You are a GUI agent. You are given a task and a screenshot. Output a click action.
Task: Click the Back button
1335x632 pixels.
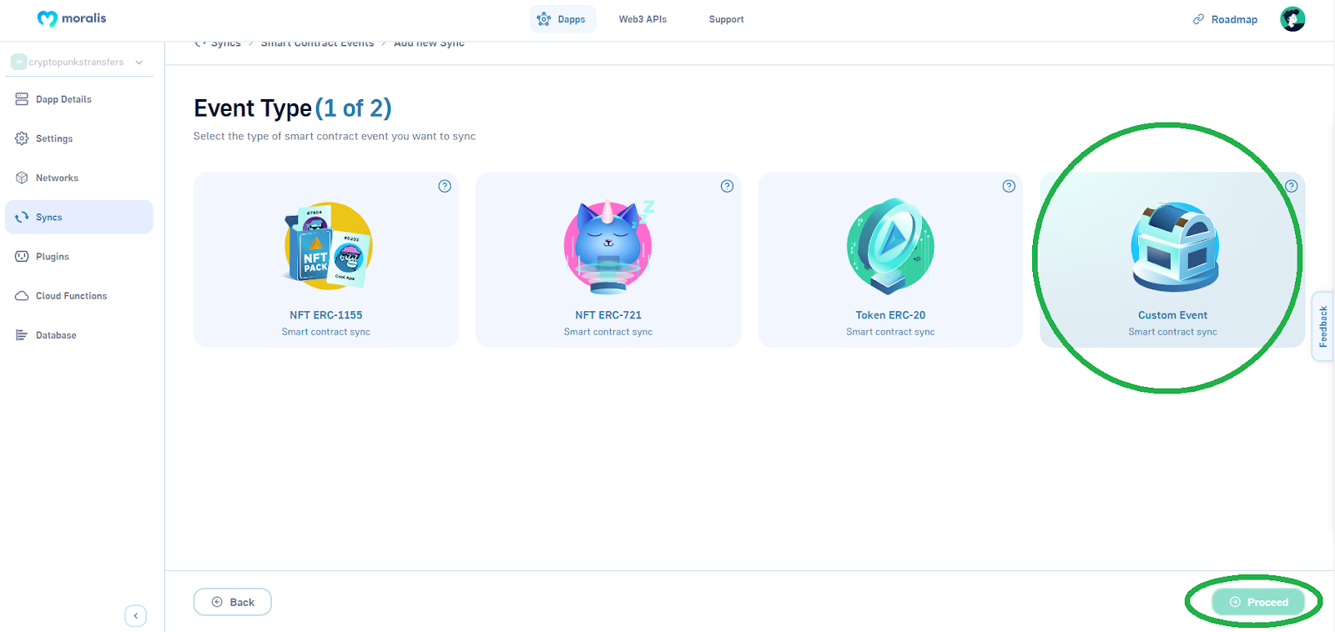(x=232, y=602)
